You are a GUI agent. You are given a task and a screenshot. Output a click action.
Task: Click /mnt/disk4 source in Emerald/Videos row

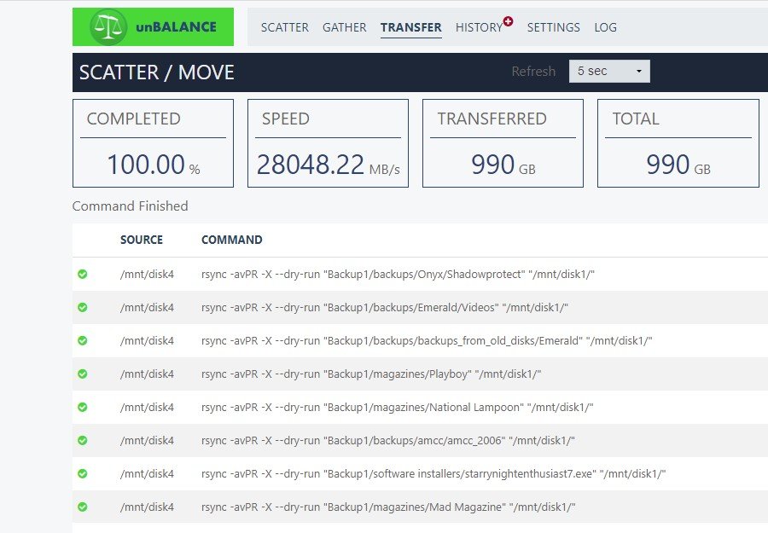(147, 307)
